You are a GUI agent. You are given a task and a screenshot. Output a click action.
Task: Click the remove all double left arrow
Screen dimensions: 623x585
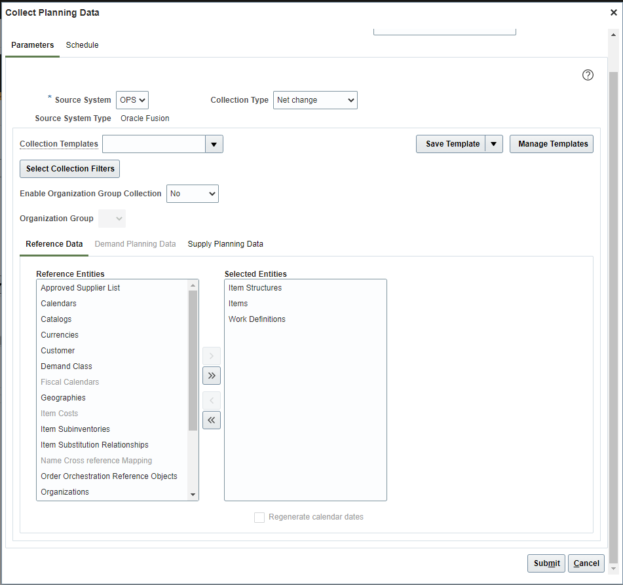point(212,420)
